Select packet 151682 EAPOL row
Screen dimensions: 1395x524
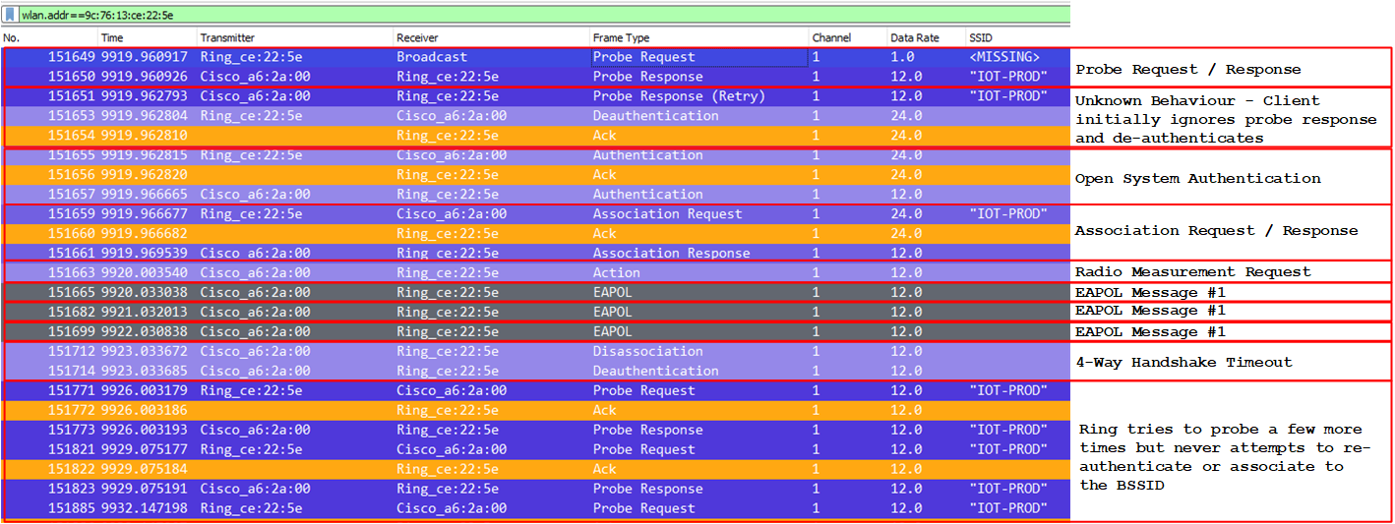coord(535,313)
